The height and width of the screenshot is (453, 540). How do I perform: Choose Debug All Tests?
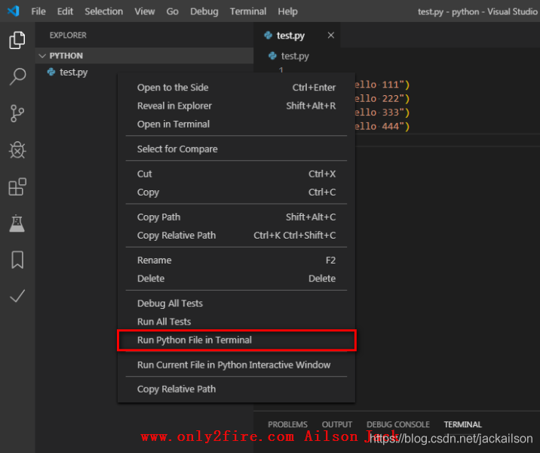236,303
